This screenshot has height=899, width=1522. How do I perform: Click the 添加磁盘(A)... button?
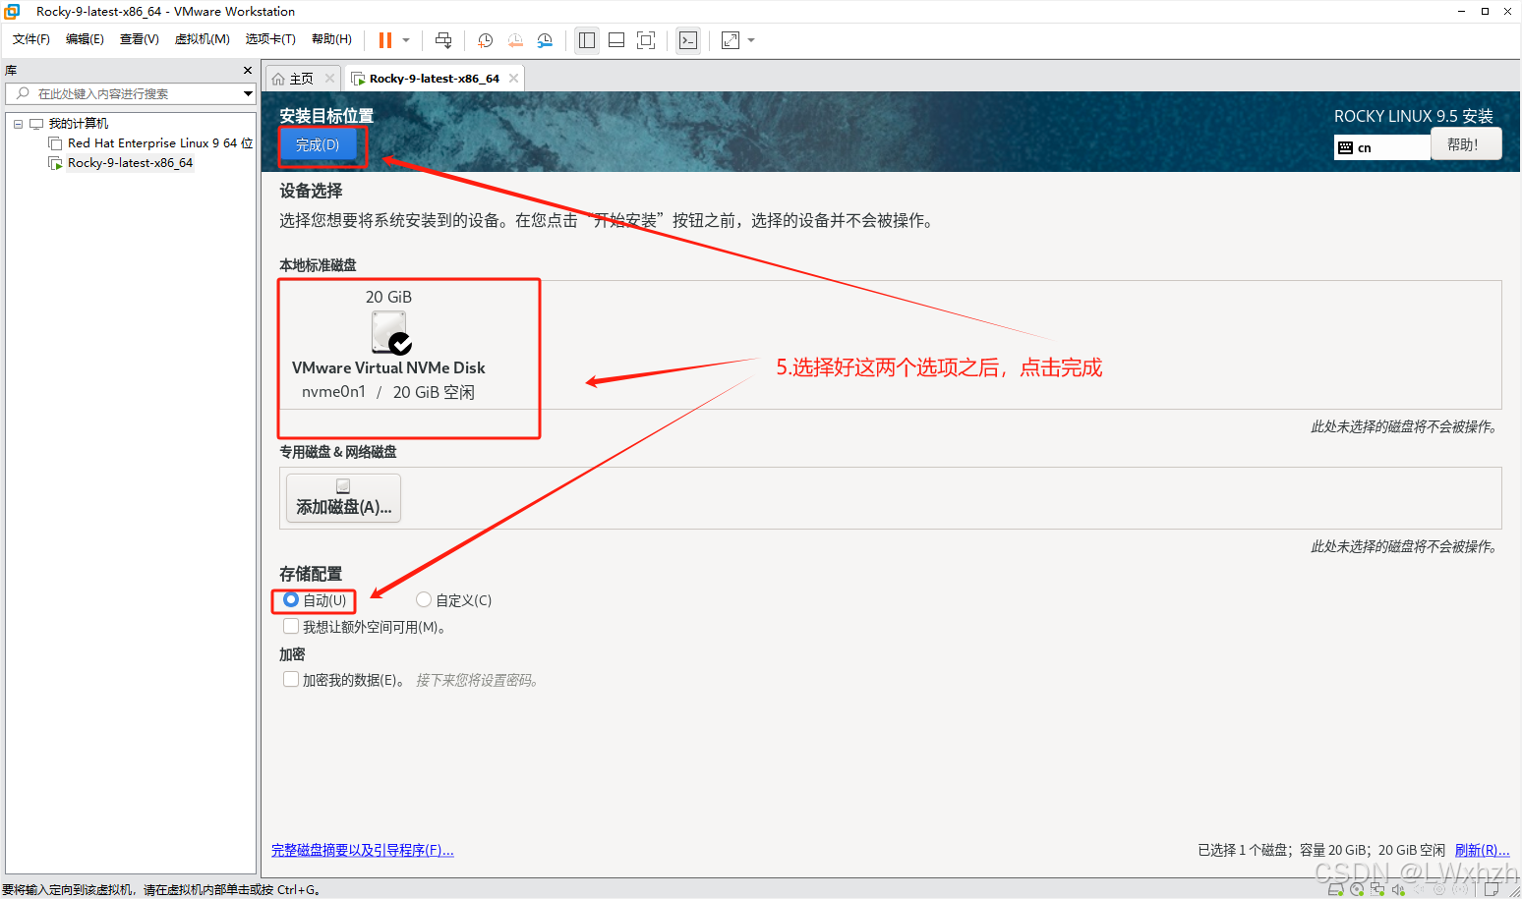343,497
